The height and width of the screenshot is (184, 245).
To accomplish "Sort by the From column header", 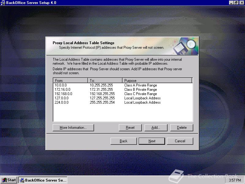I will click(x=70, y=80).
